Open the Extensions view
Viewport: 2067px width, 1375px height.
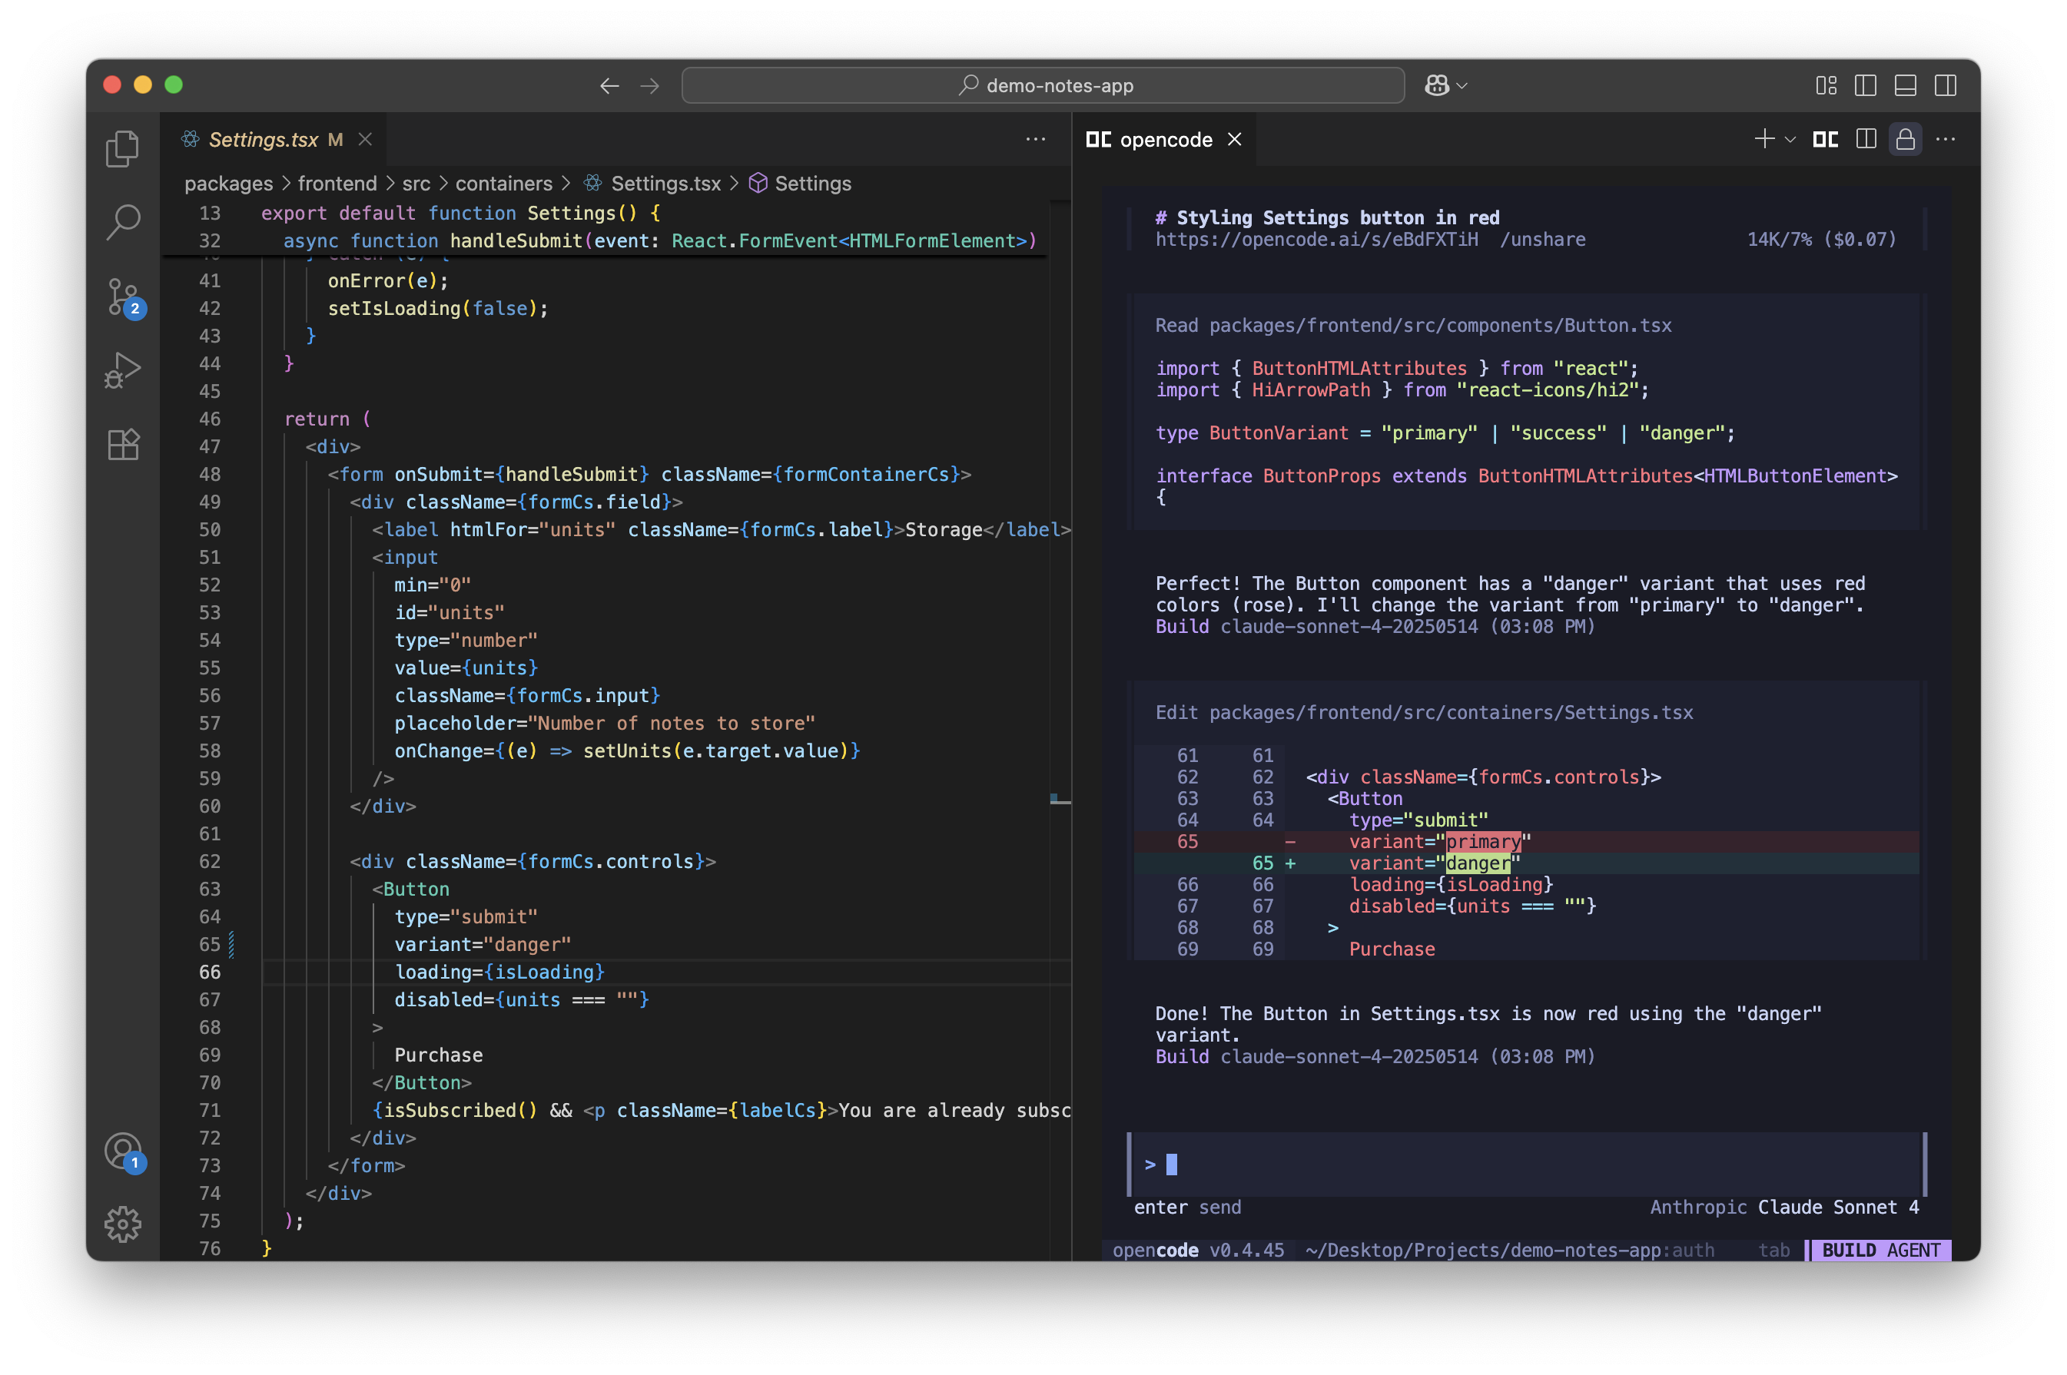click(123, 444)
